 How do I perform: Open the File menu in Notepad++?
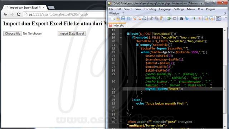tap(111, 9)
